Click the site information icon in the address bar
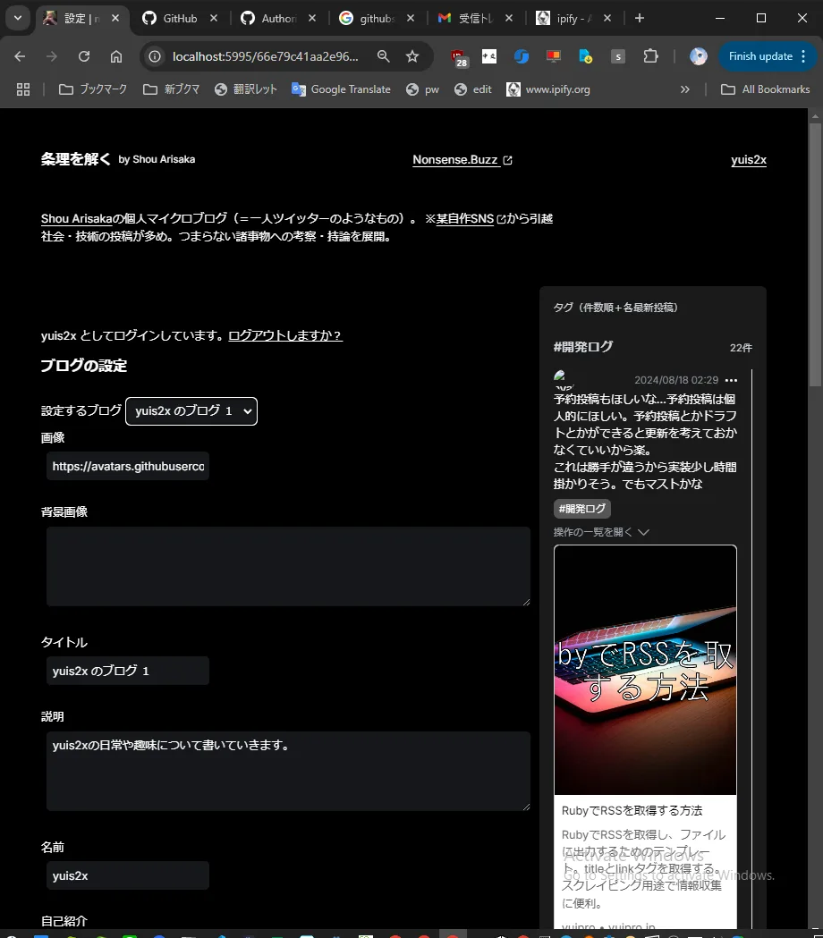The width and height of the screenshot is (823, 938). point(155,56)
